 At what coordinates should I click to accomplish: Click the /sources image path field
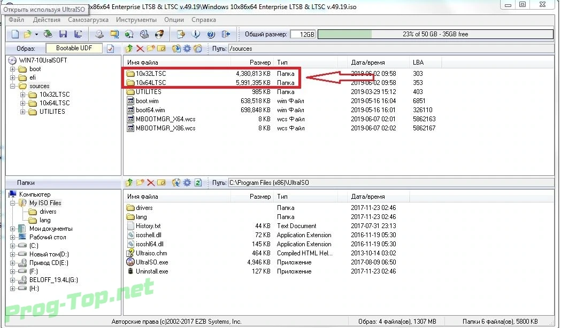(391, 49)
